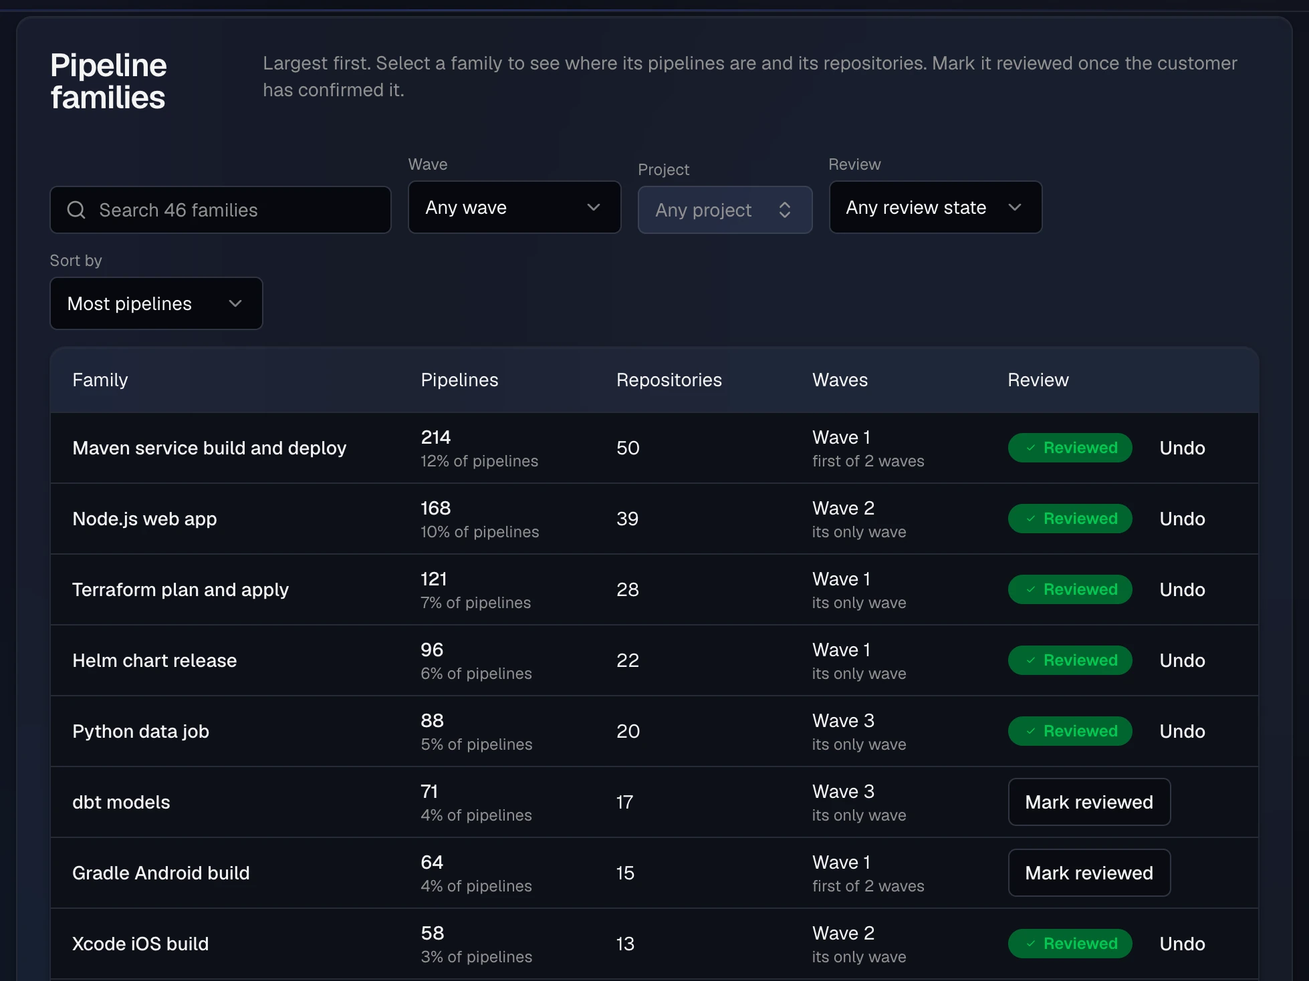Click the Family column header
Viewport: 1309px width, 981px height.
100,380
